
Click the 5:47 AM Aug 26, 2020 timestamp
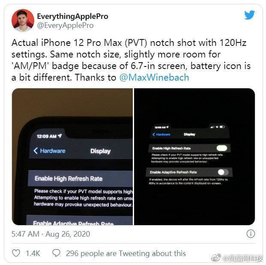coord(51,234)
